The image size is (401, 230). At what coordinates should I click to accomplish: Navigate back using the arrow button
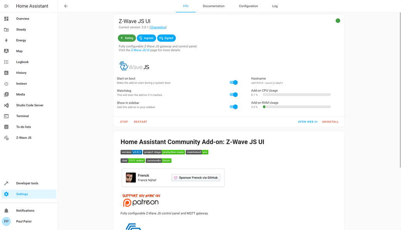tap(66, 6)
